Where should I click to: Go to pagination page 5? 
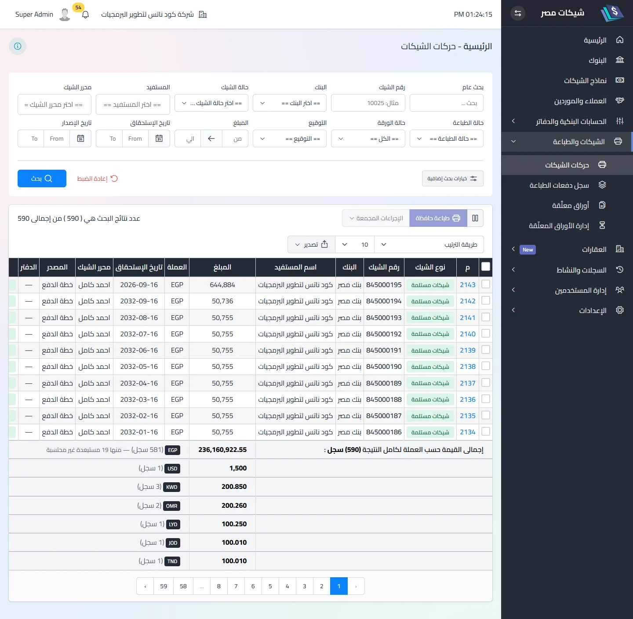point(270,586)
